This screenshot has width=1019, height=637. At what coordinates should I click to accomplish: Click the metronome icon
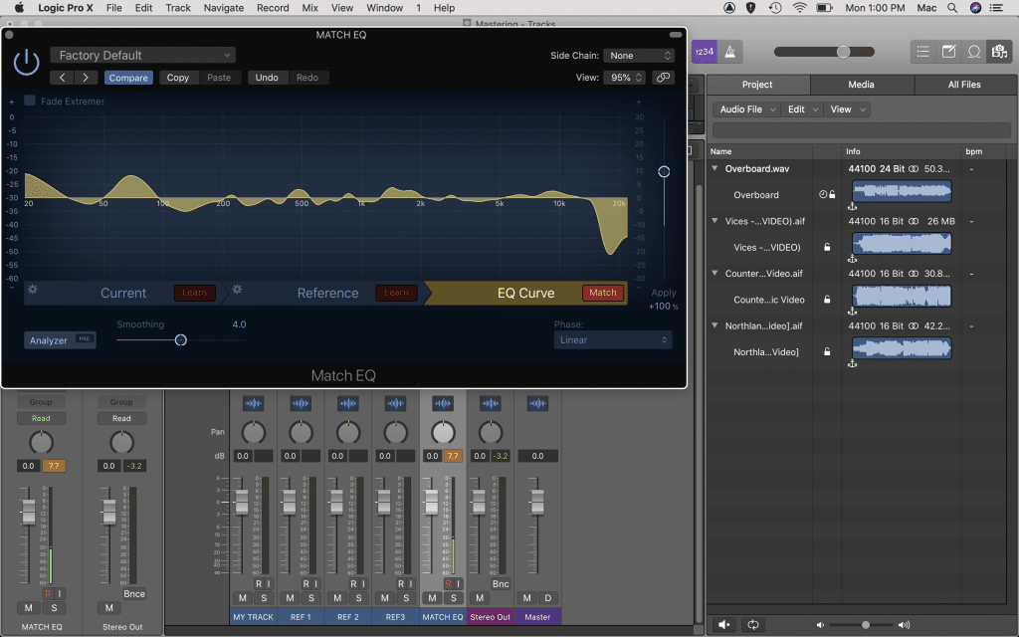(x=729, y=51)
